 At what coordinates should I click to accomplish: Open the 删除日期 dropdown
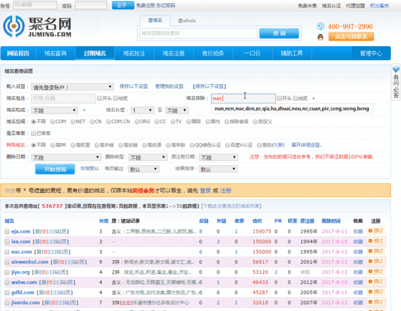click(x=66, y=157)
